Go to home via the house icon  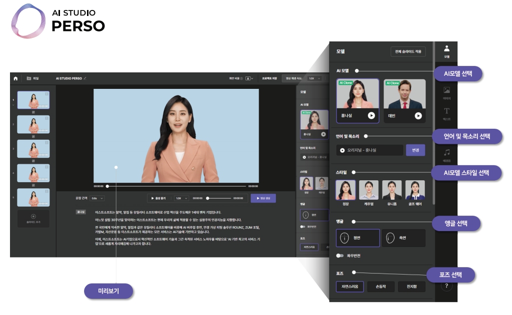[x=15, y=78]
